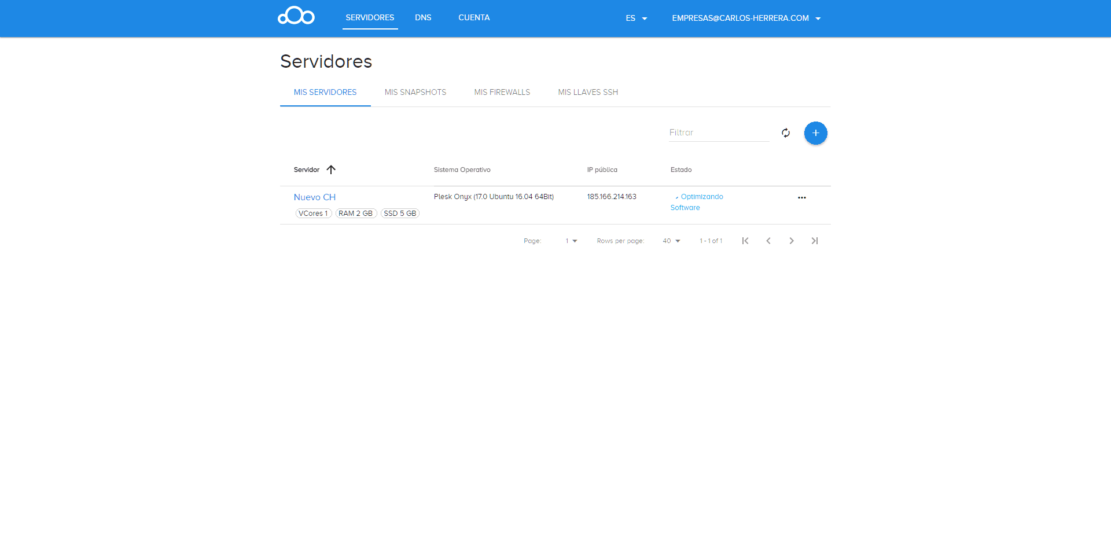
Task: Click the cloud logo in the header
Action: (296, 16)
